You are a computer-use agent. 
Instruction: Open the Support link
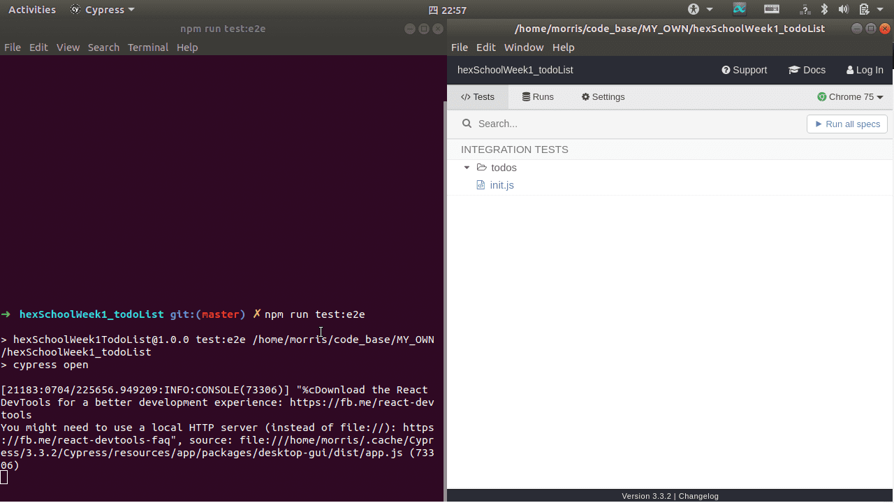click(745, 70)
